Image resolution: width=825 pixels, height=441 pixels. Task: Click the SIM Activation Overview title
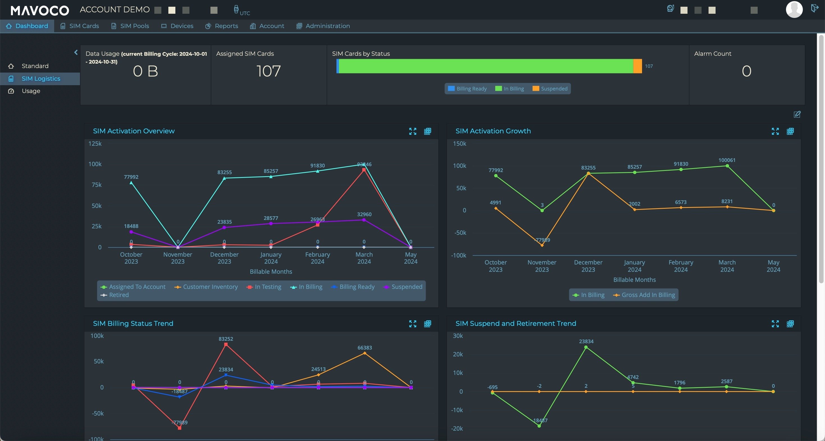coord(134,131)
